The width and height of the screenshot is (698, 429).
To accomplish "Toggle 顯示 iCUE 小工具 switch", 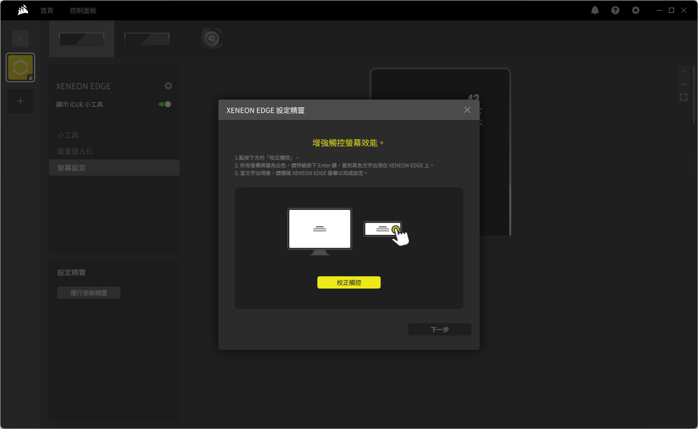I will [x=165, y=104].
